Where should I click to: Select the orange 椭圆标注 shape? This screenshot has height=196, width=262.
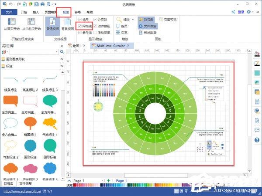coord(30,123)
